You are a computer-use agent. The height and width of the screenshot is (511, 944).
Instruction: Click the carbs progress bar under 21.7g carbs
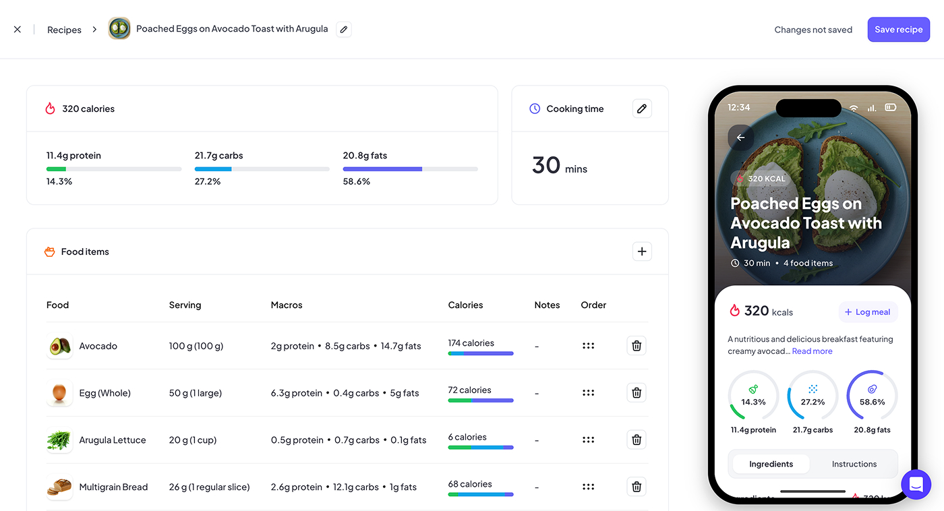(262, 169)
